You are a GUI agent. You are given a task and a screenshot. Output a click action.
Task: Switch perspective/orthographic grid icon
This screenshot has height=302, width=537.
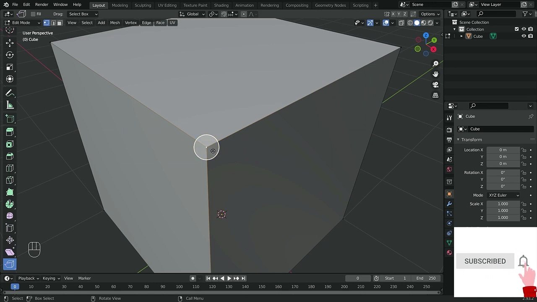click(435, 95)
